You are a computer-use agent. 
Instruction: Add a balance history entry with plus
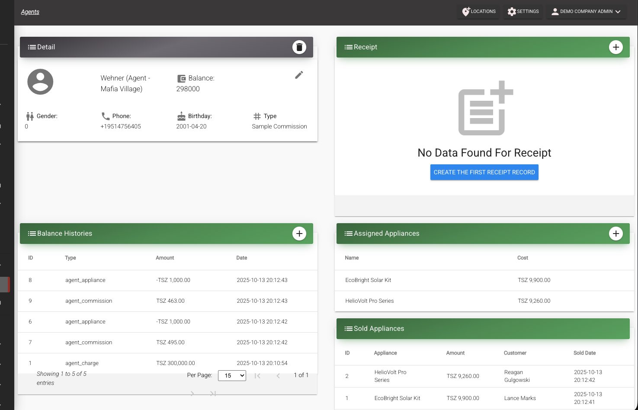click(x=299, y=234)
